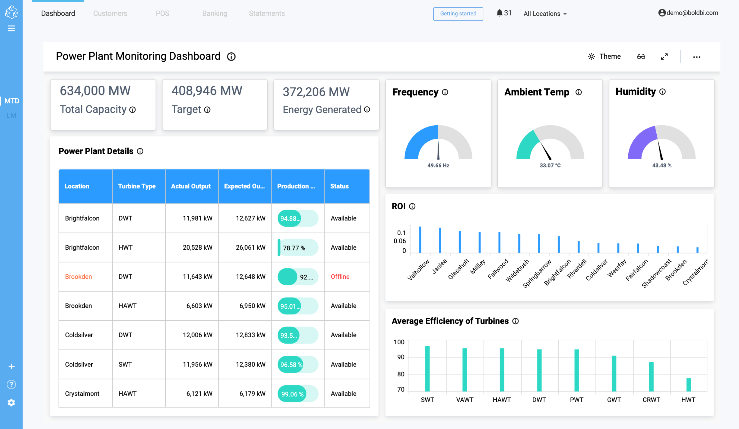Open the All Locations dropdown
739x429 pixels.
point(545,13)
